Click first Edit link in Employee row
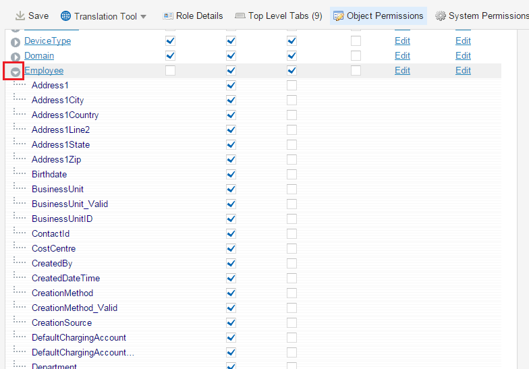The image size is (529, 369). pos(402,71)
